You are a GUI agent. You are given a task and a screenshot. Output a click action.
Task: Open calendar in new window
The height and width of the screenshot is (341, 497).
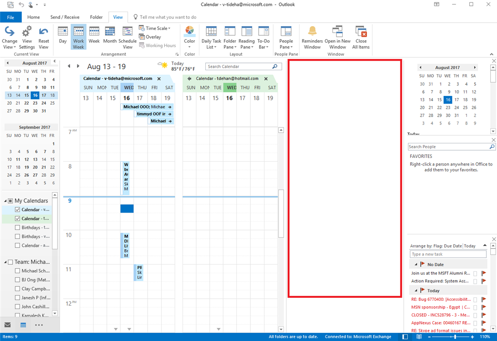point(337,36)
